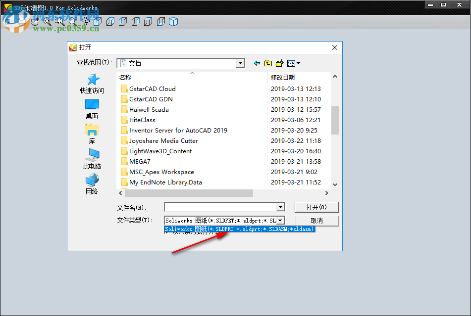Click the Create new folder icon

click(279, 63)
